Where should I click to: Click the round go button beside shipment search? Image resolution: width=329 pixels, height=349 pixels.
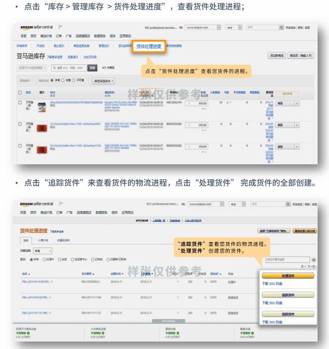point(314,260)
